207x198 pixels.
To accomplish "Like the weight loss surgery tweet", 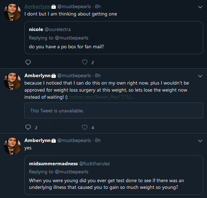I will click(85, 127).
